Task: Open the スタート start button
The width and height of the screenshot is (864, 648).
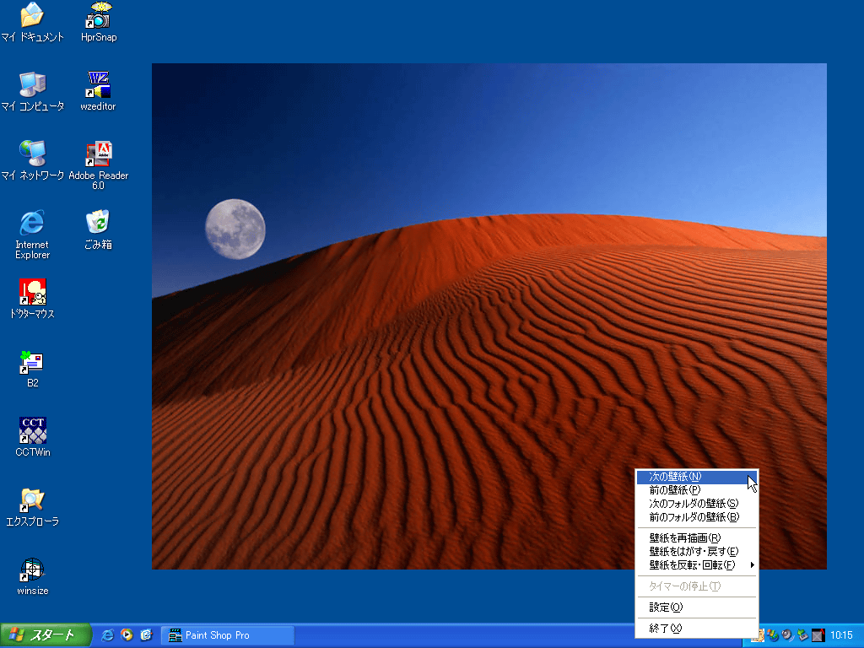Action: point(46,635)
